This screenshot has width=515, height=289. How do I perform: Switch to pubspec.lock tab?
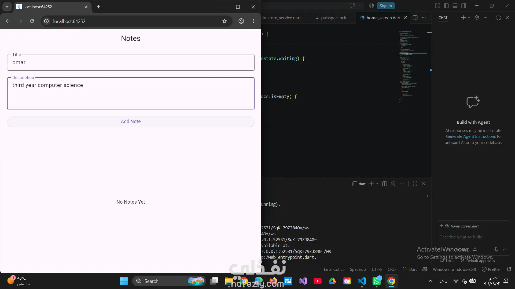(333, 18)
